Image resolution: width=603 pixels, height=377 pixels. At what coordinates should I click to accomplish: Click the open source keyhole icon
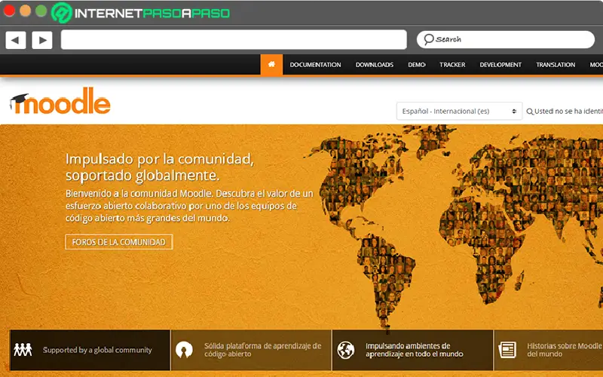pyautogui.click(x=184, y=350)
